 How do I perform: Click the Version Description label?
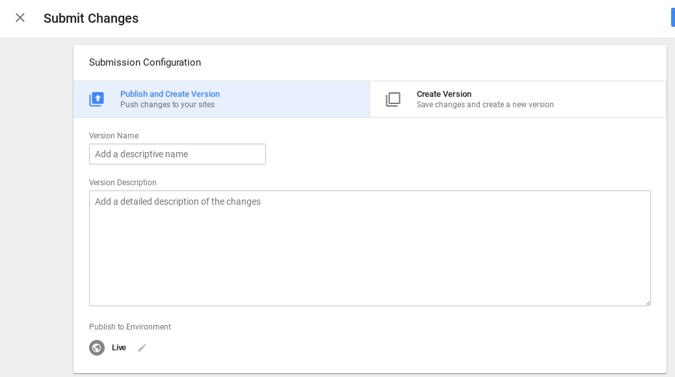point(123,183)
